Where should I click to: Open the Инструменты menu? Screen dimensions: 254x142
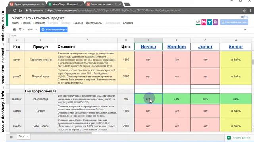click(x=94, y=23)
